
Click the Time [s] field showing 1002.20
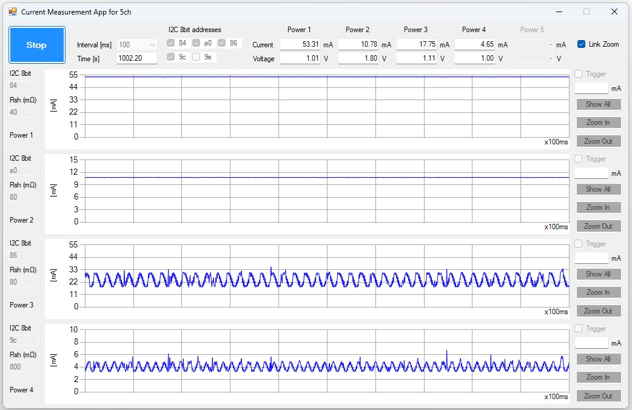pos(137,58)
